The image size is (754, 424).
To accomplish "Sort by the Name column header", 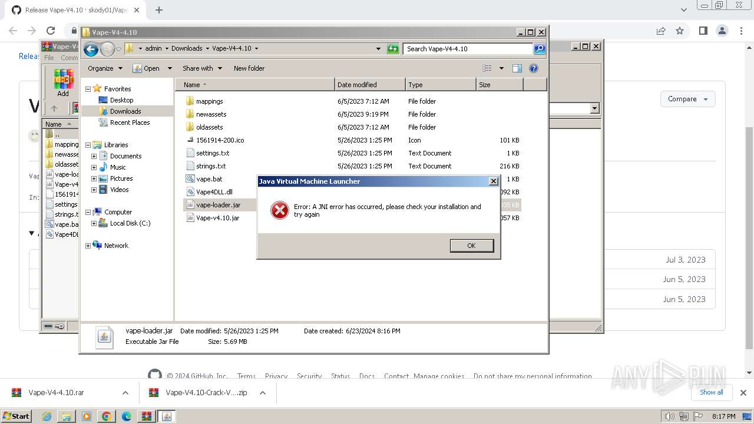I will pyautogui.click(x=254, y=85).
